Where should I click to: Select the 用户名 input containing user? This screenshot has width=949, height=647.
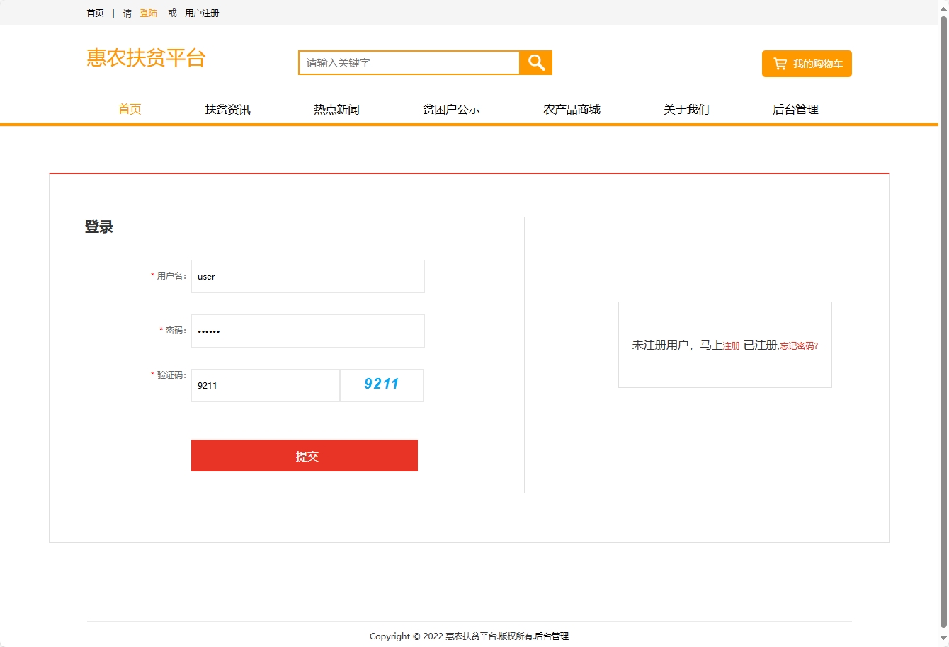(307, 276)
